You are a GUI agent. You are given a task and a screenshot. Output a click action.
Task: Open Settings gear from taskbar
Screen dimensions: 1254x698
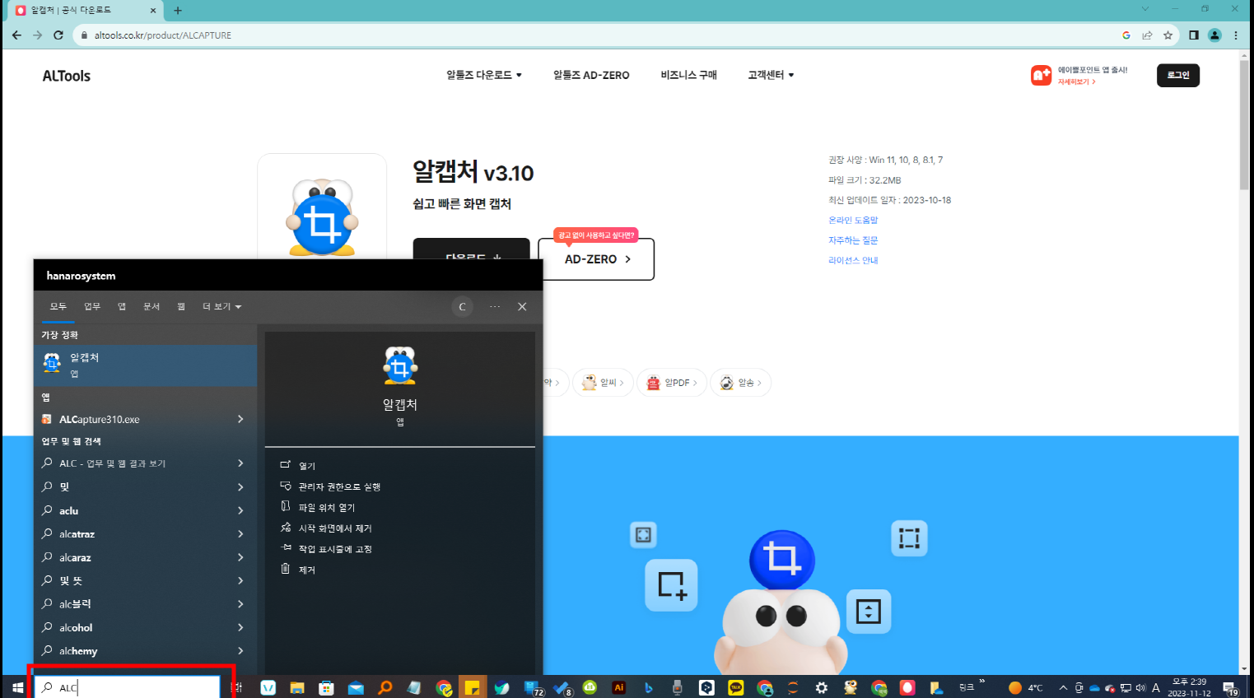point(822,687)
